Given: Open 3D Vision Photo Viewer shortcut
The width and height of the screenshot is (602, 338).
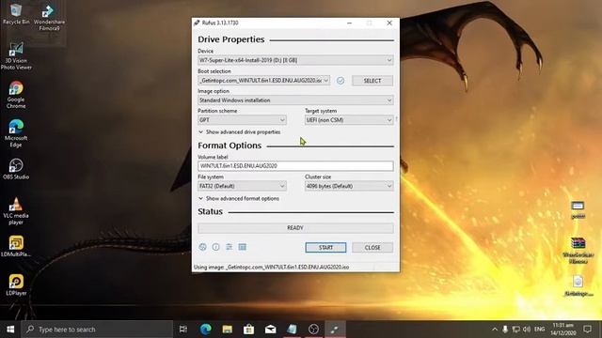Looking at the screenshot, I should [16, 56].
